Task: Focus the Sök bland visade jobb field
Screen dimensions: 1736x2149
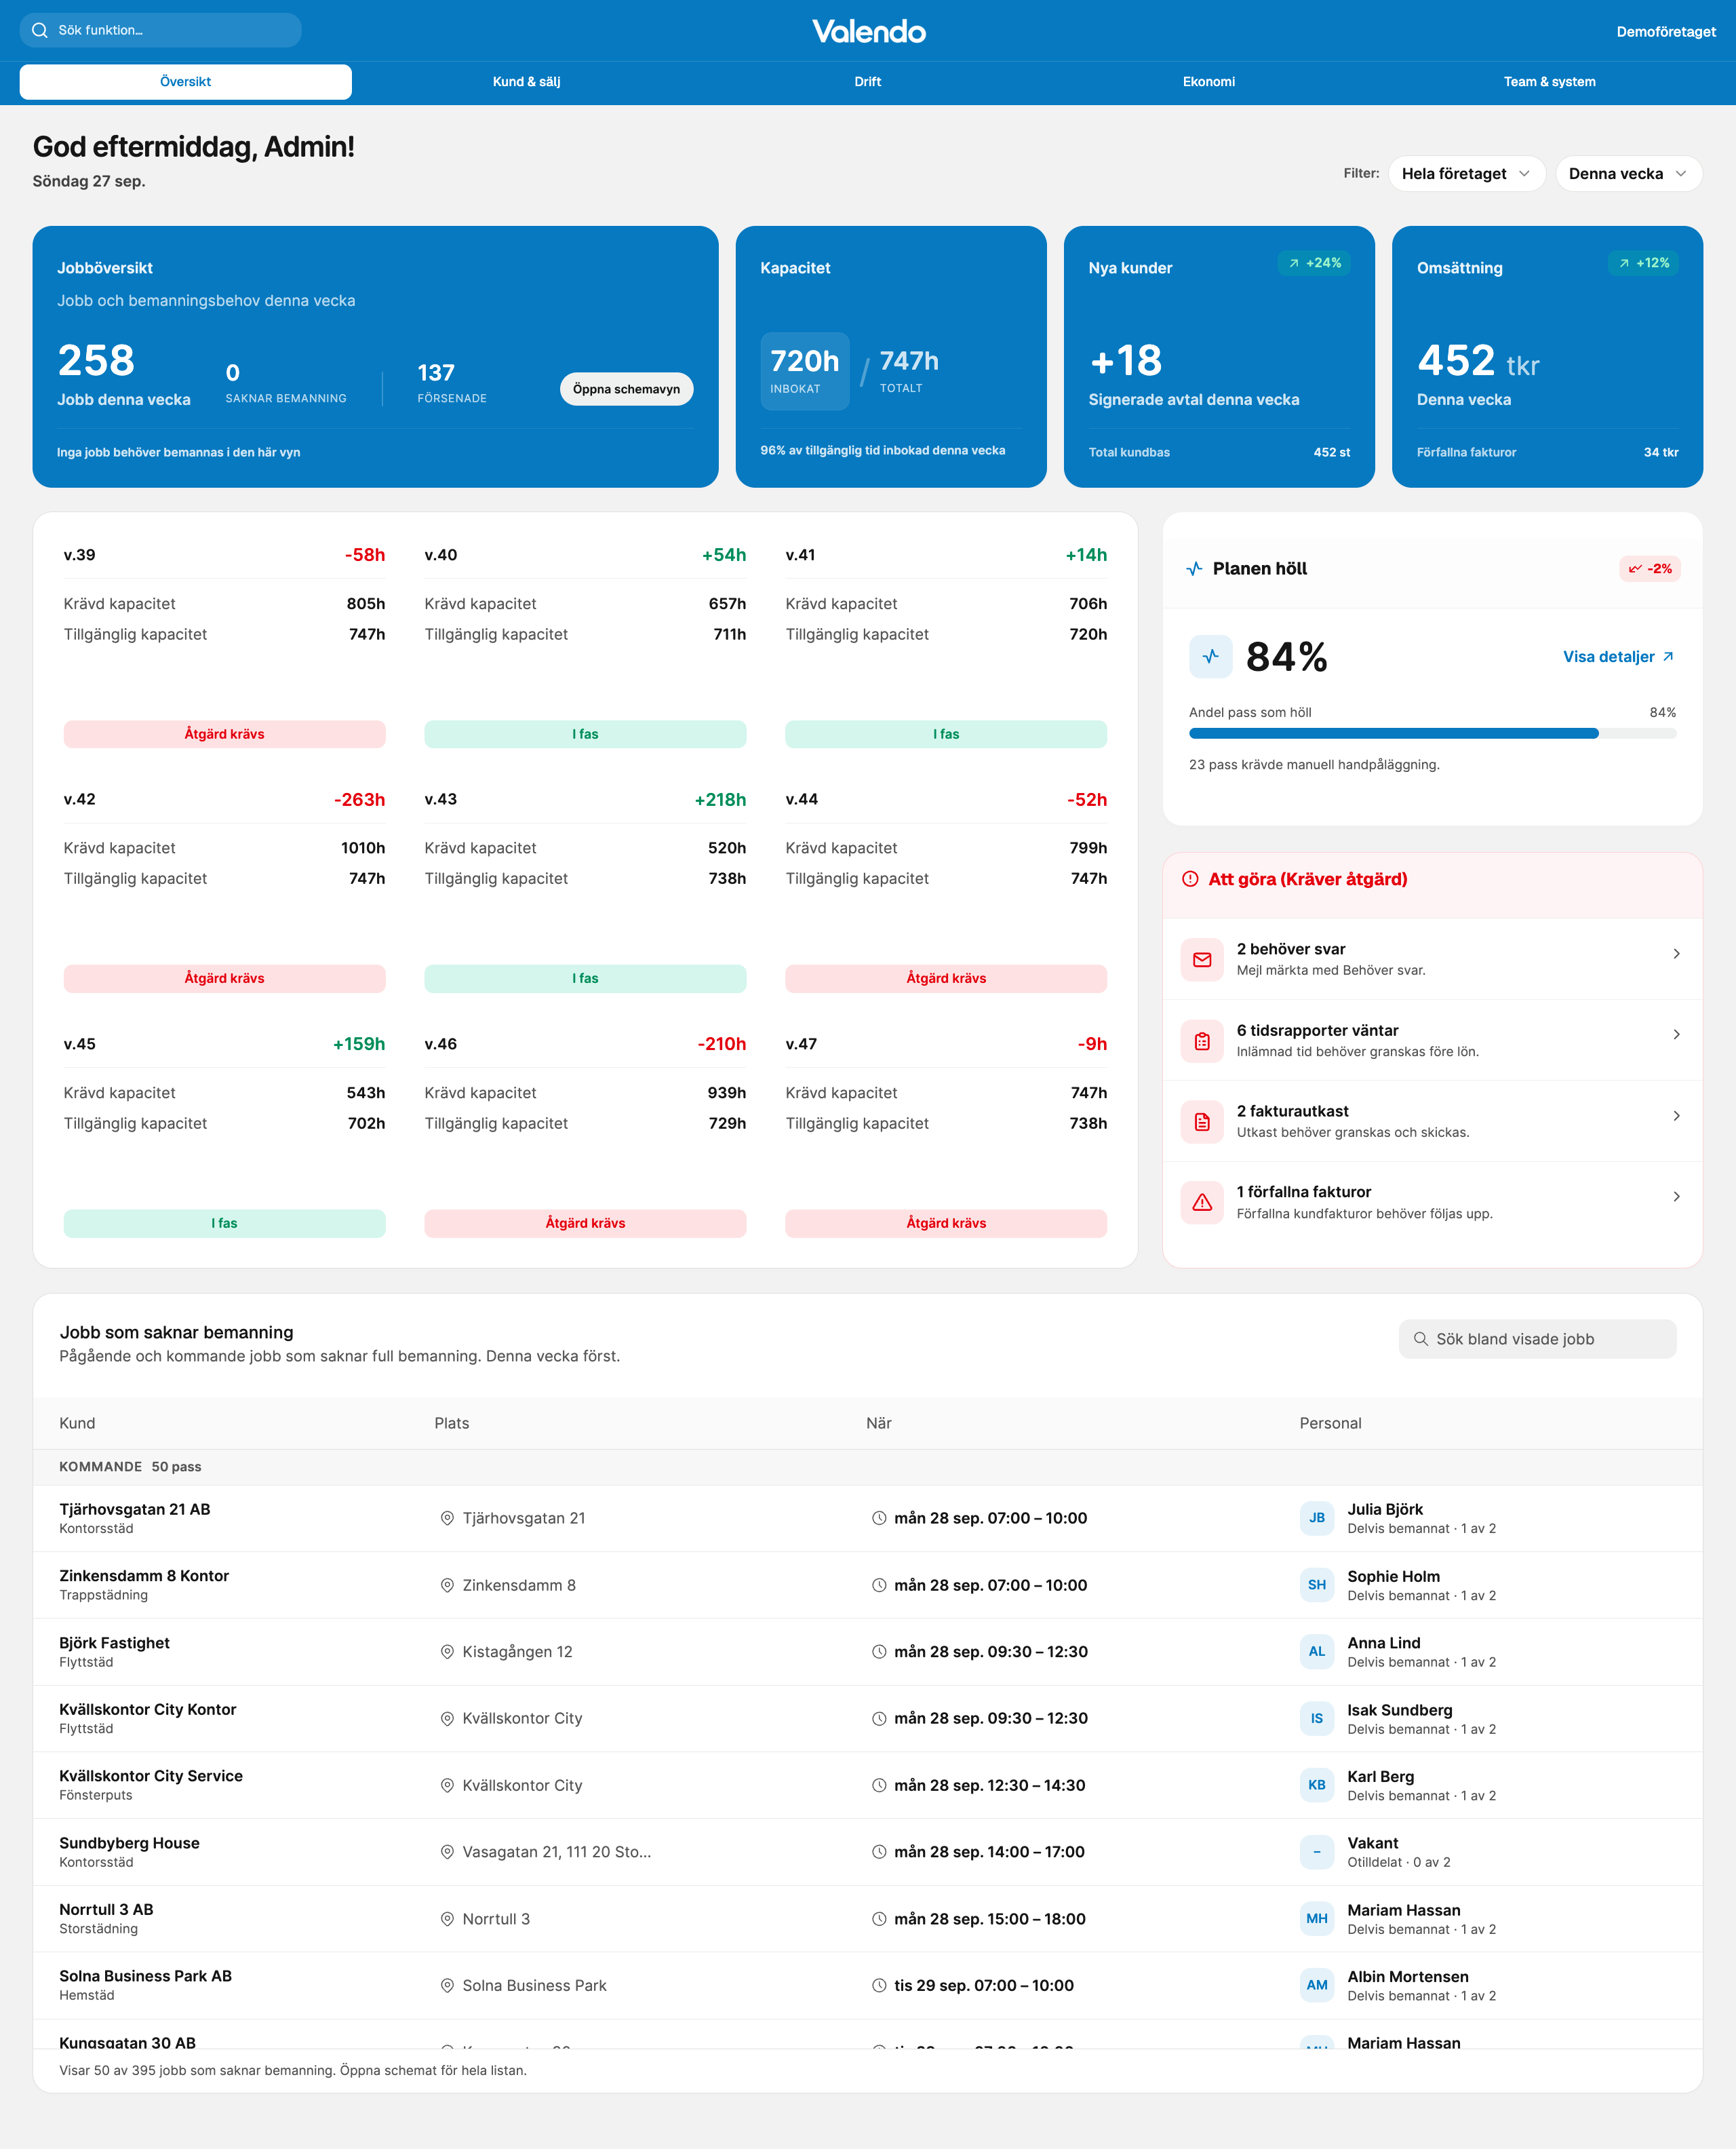Action: [1537, 1338]
